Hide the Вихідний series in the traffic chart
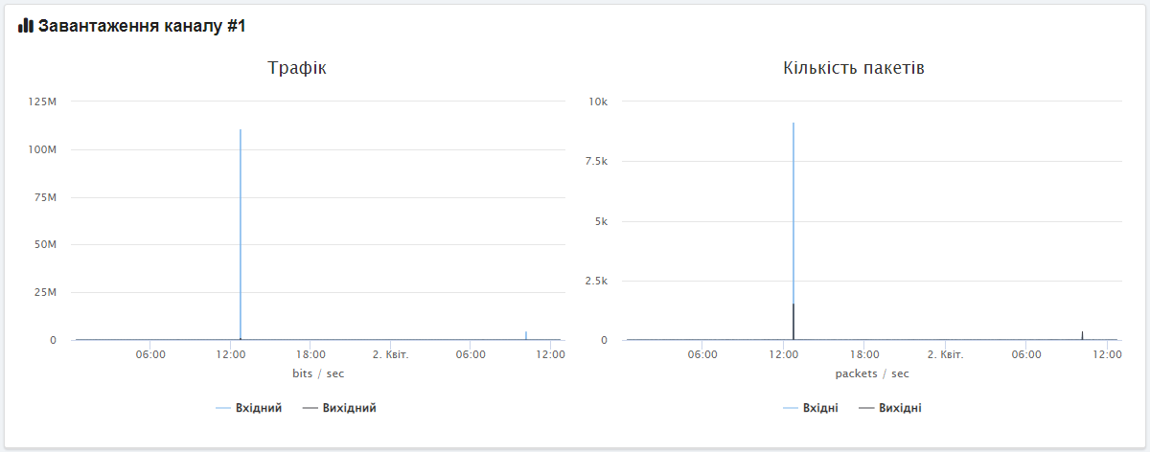Screen dimensions: 1150x452 pos(349,408)
